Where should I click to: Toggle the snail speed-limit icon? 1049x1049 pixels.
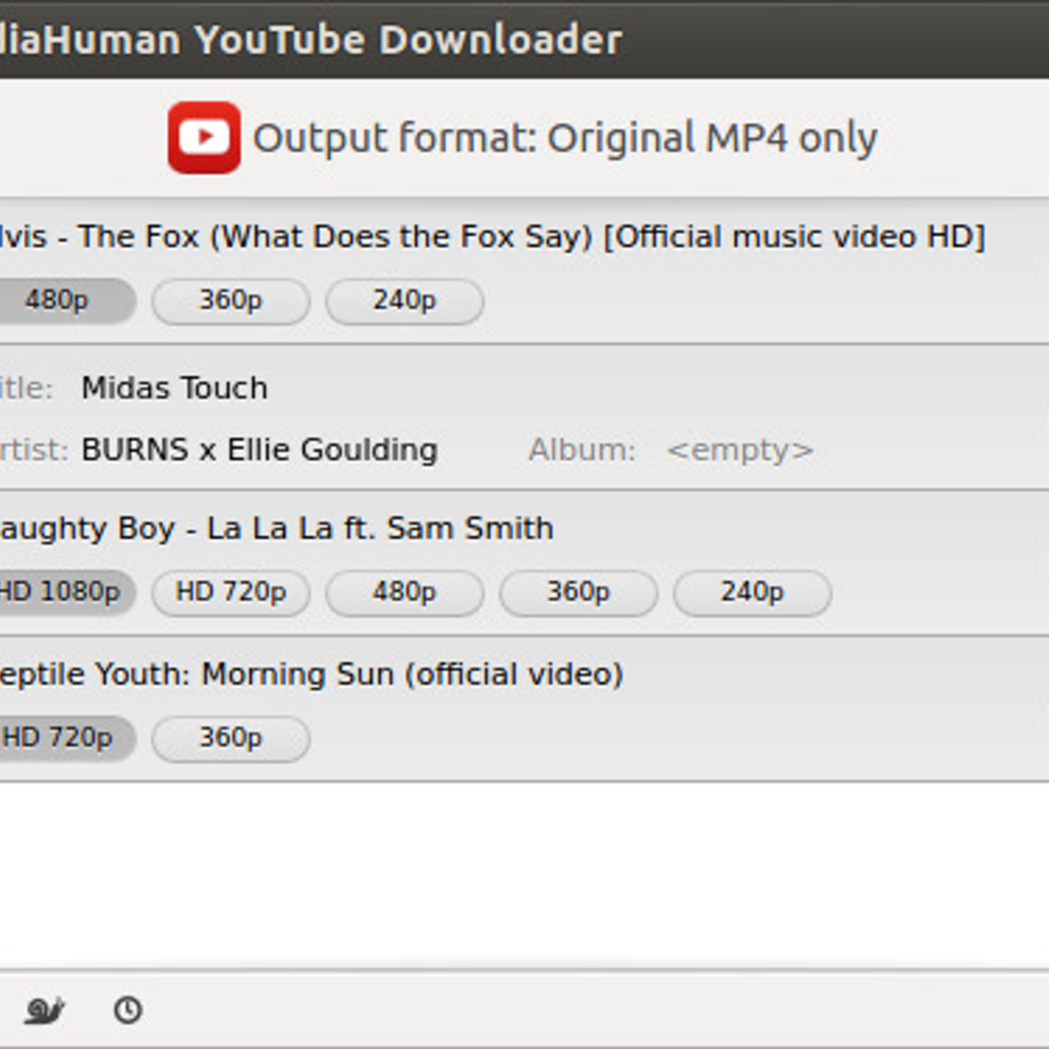coord(44,1010)
